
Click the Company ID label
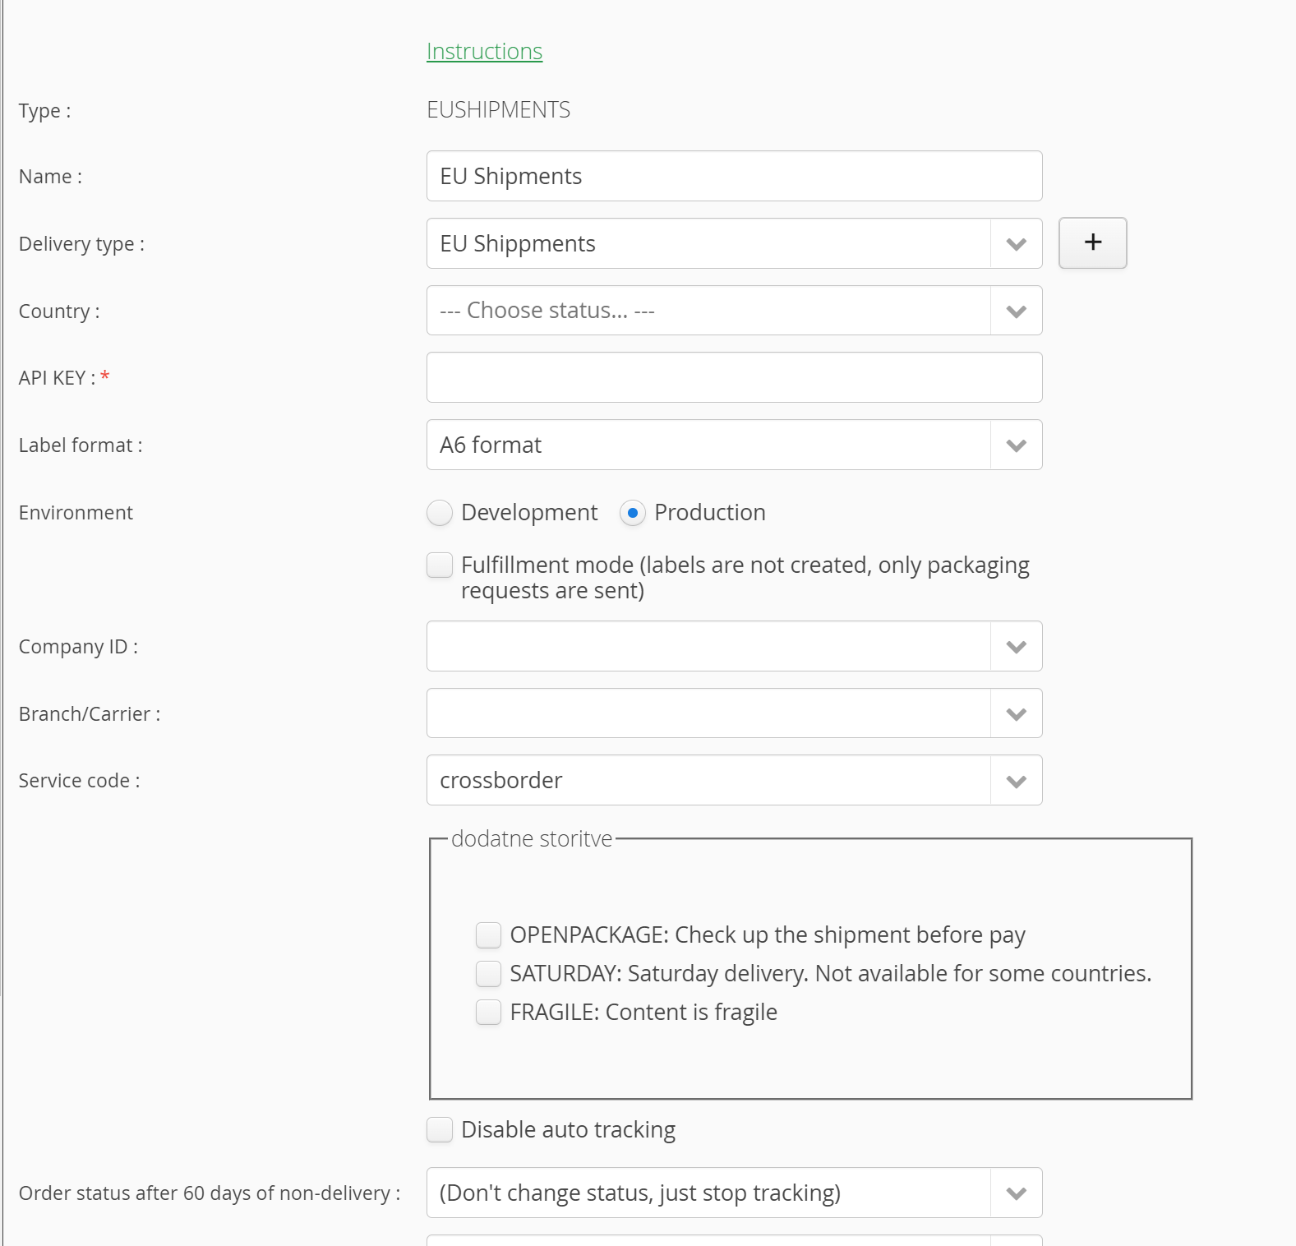(78, 647)
